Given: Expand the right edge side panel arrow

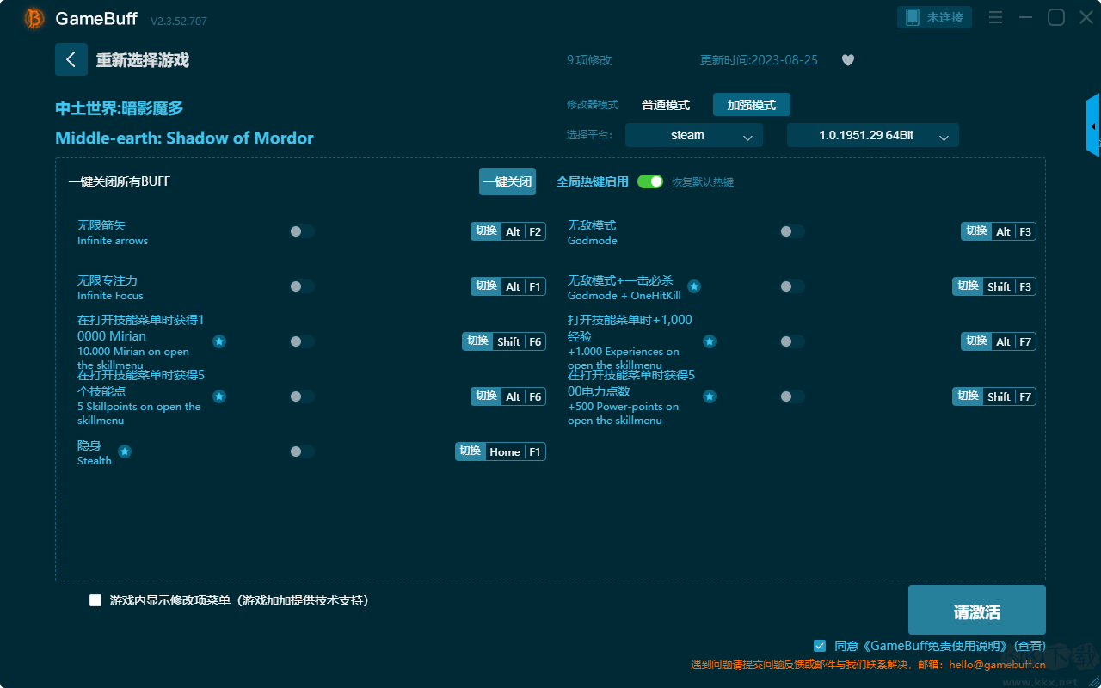Looking at the screenshot, I should coord(1093,126).
